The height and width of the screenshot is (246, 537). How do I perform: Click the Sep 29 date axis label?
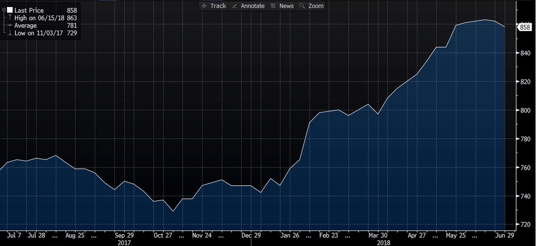[x=125, y=235]
